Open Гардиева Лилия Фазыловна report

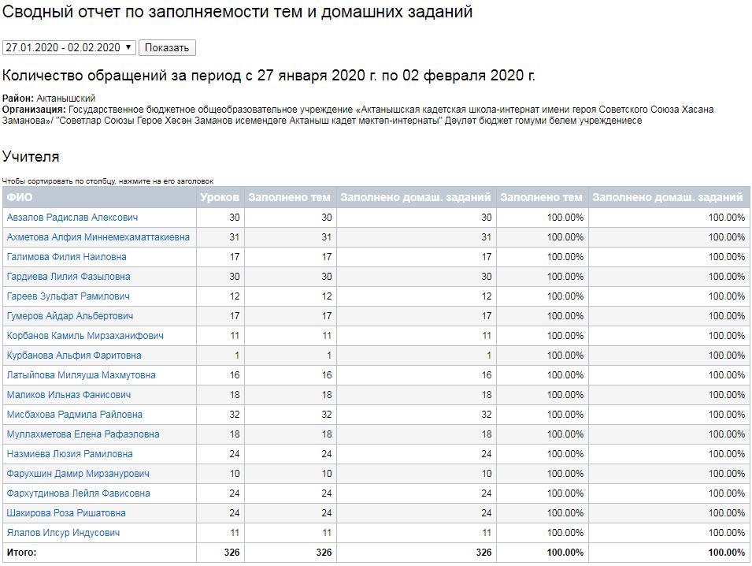[x=69, y=277]
